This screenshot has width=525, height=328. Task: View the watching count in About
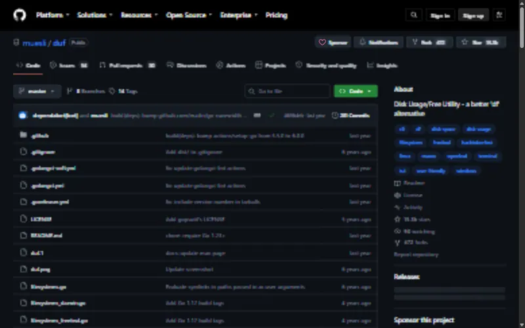[x=415, y=232]
